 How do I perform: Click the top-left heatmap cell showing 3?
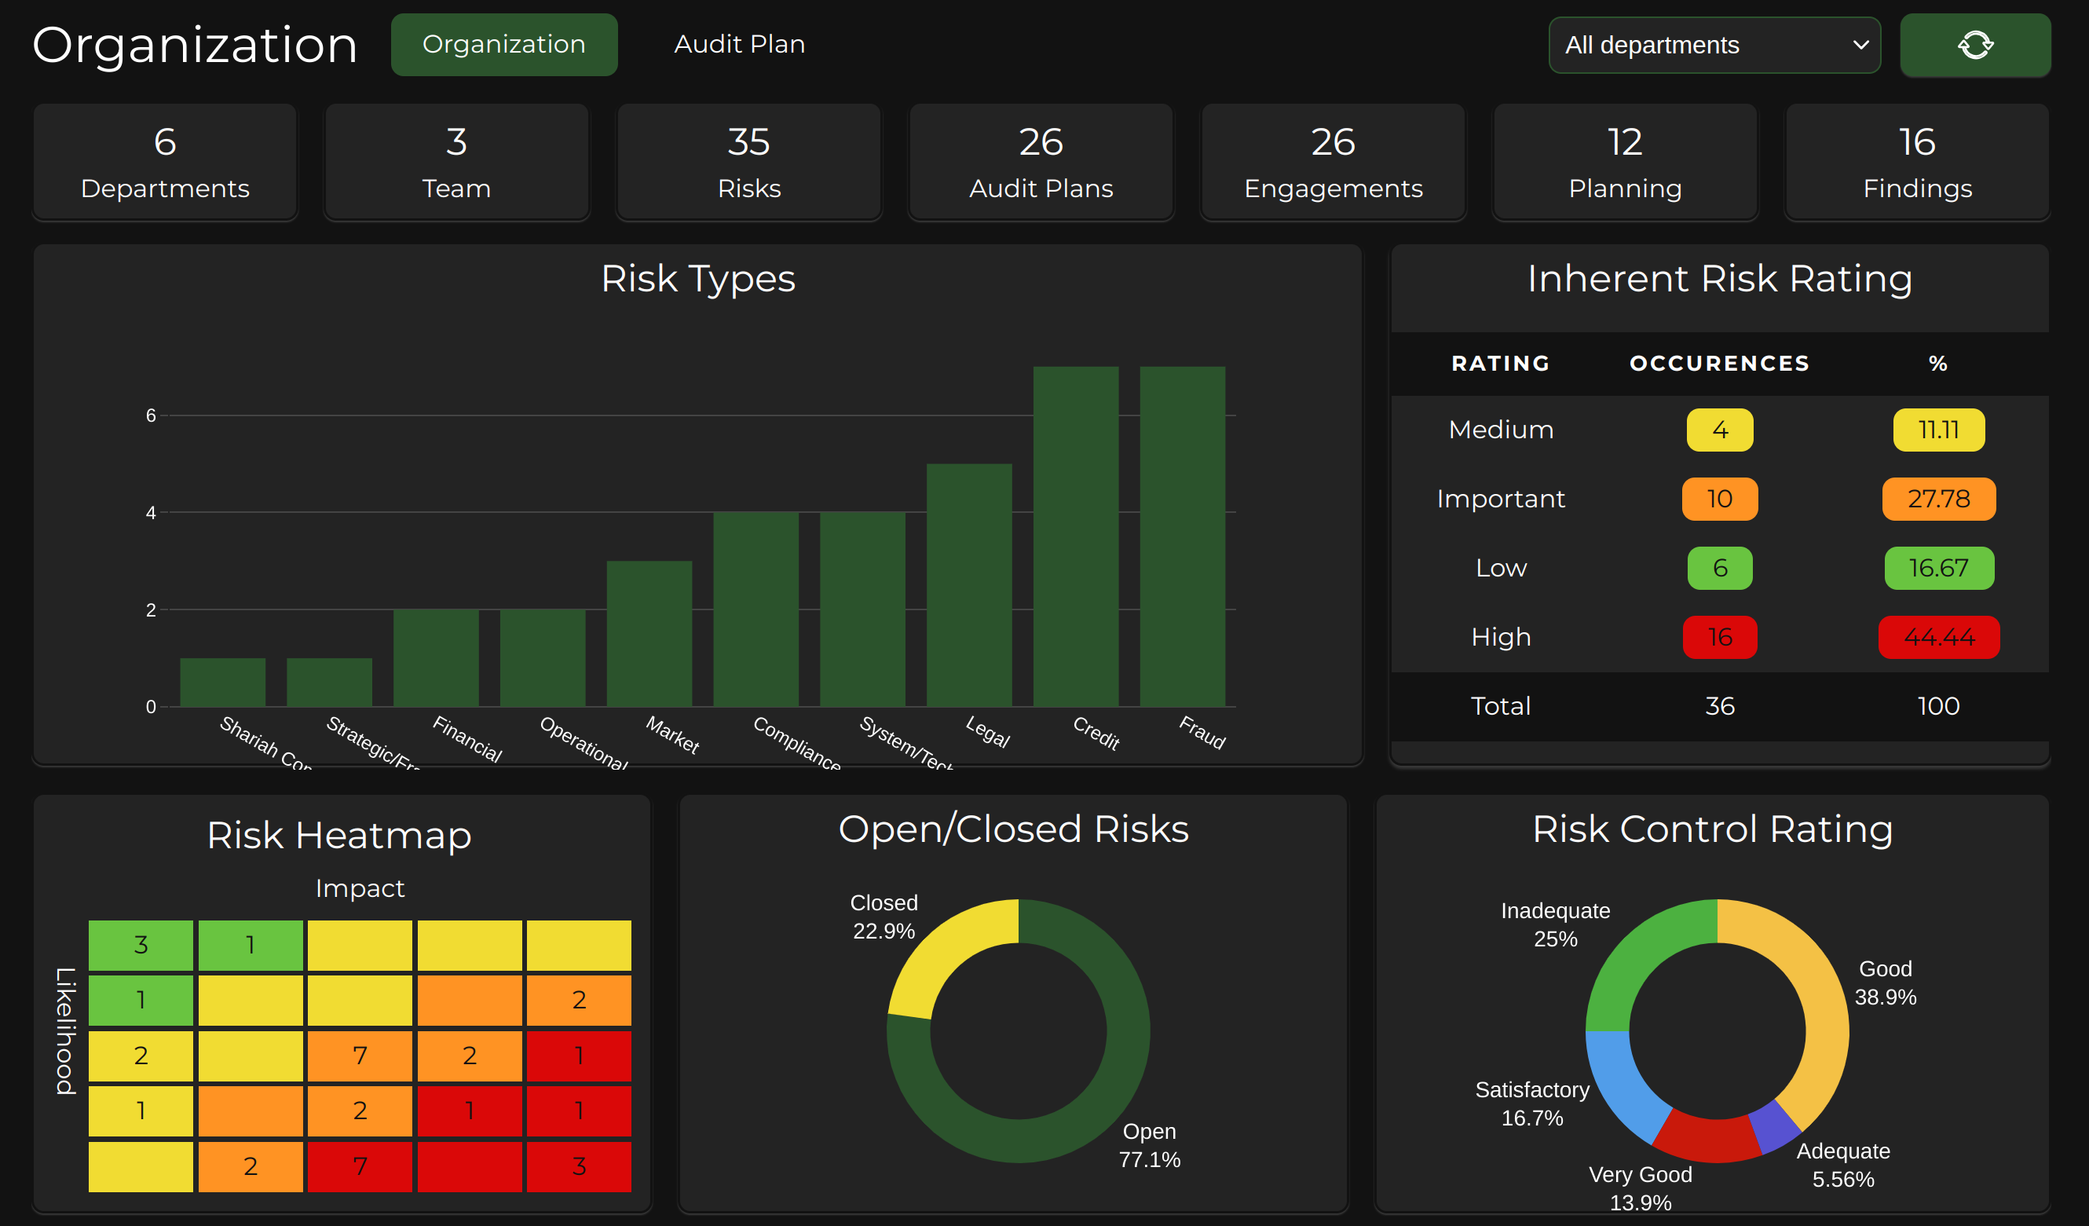141,945
